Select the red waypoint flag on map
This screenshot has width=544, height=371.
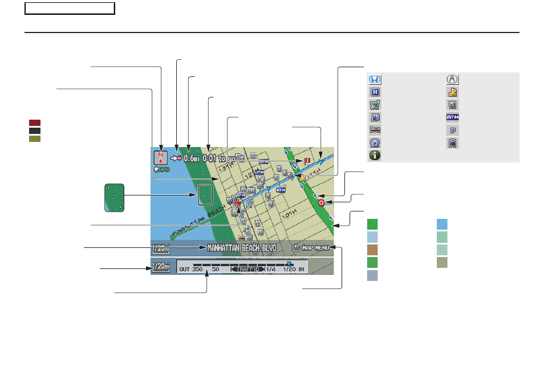pos(307,161)
